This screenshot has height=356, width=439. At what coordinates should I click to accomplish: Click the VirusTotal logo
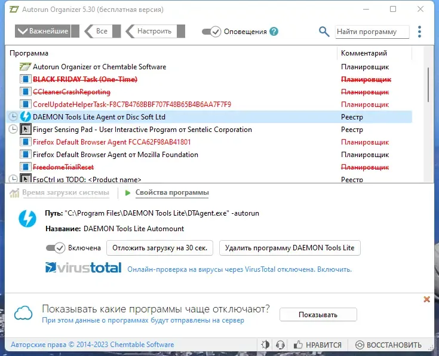coord(84,268)
